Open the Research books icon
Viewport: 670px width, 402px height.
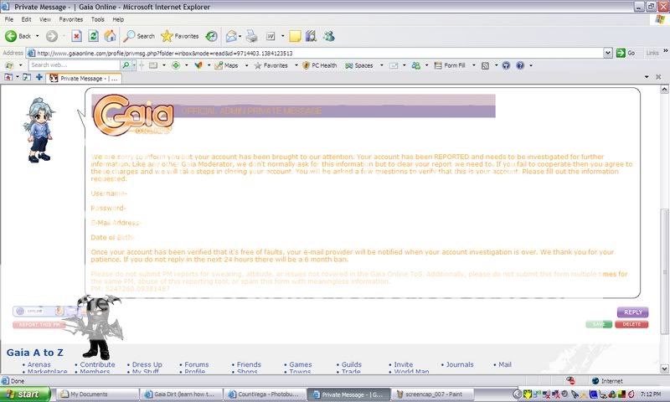coord(311,36)
